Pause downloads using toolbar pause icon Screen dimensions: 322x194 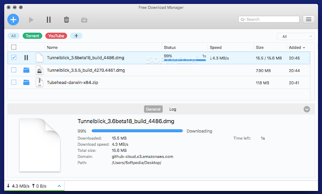click(48, 20)
